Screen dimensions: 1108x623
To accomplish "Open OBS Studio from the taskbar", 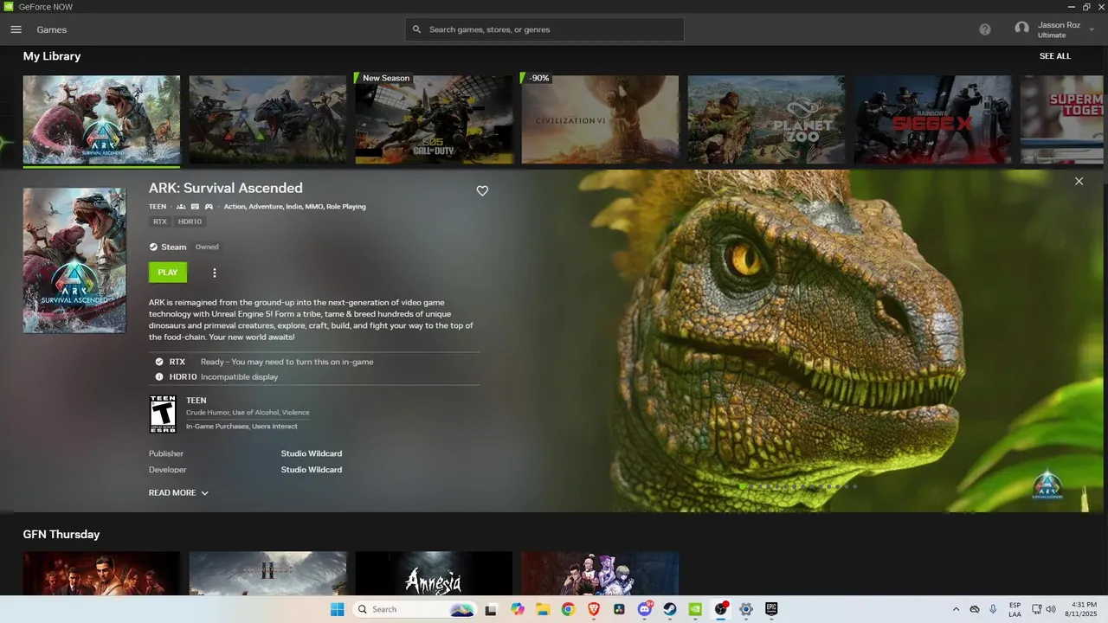I will coord(721,609).
